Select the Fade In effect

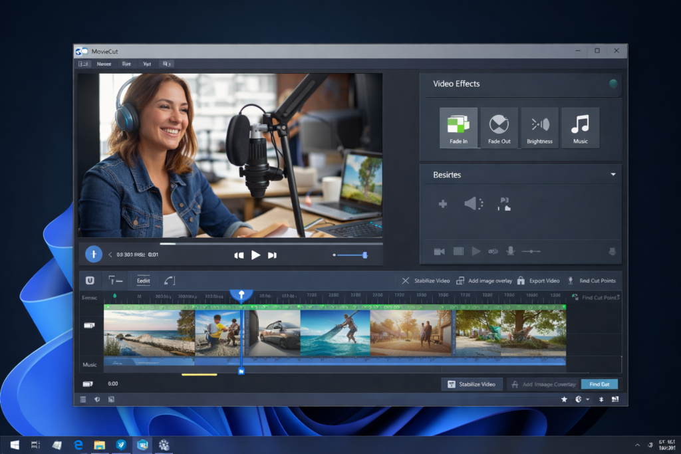click(459, 128)
